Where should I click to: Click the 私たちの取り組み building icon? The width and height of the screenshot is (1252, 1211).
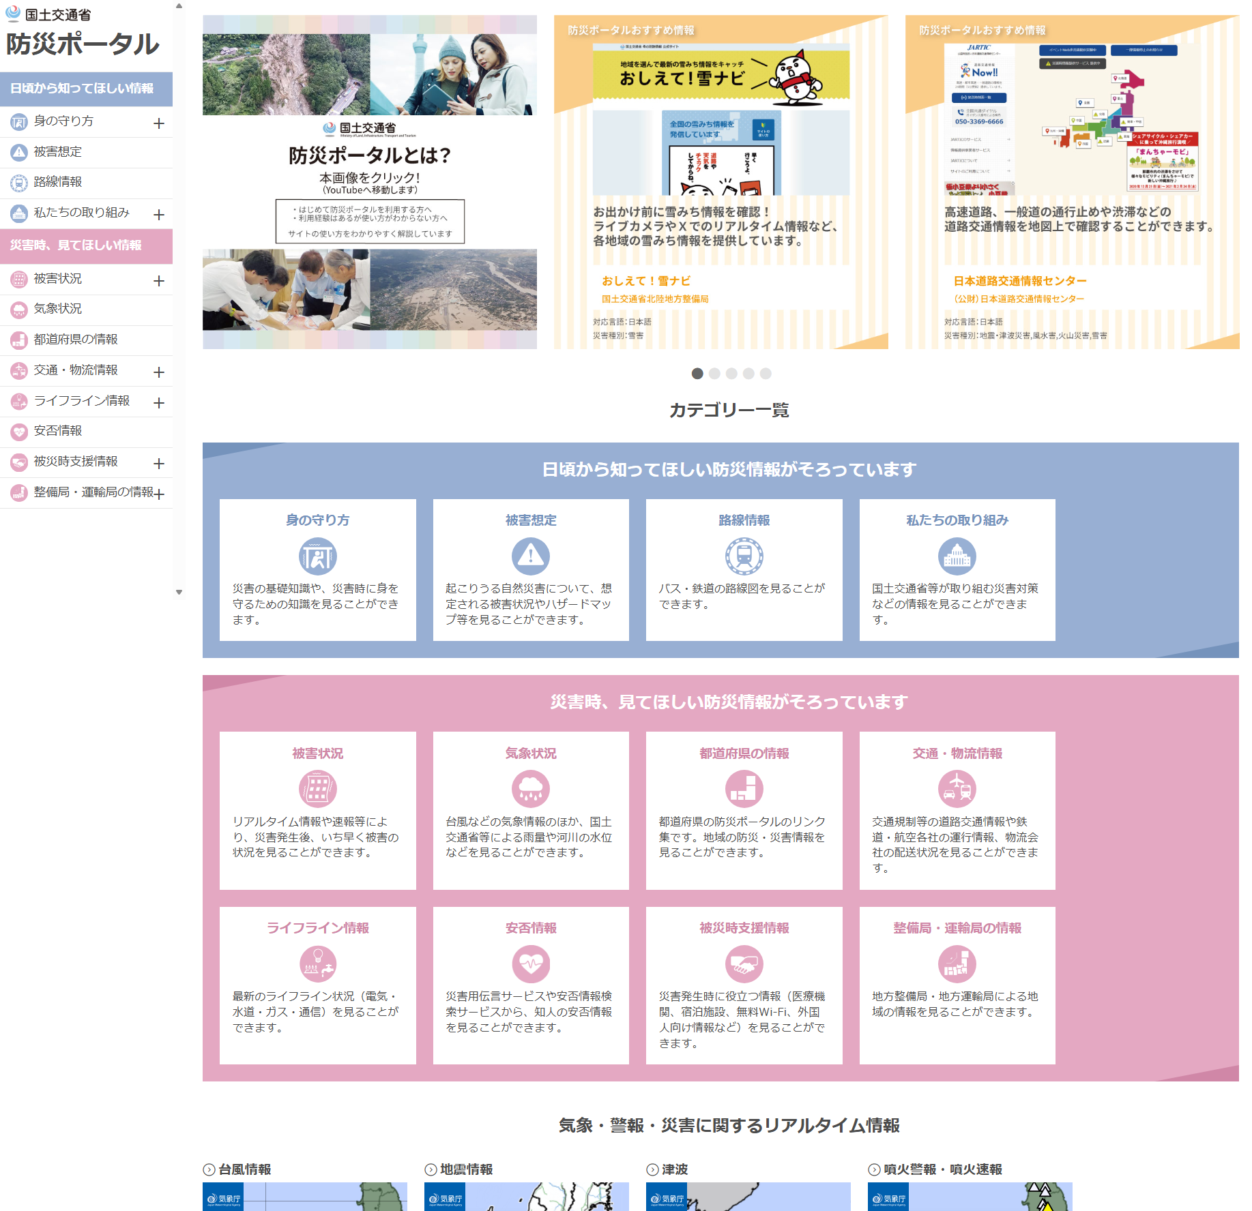(957, 556)
